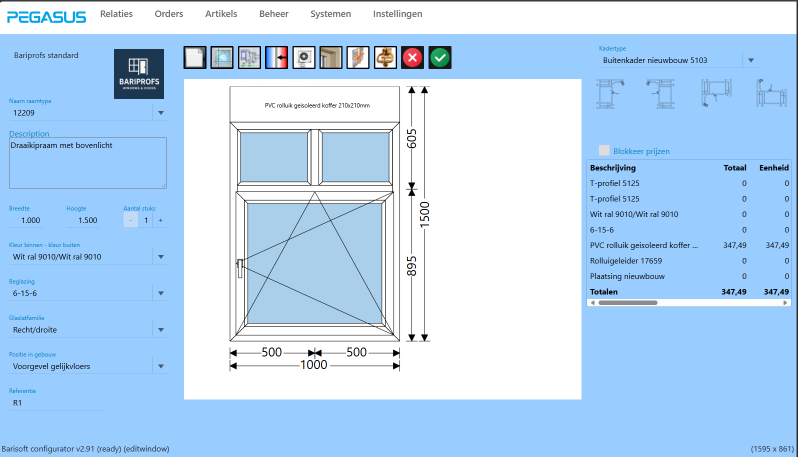Click the 1000 width dimension in drawing
Screen dimensions: 798x457
click(x=313, y=365)
